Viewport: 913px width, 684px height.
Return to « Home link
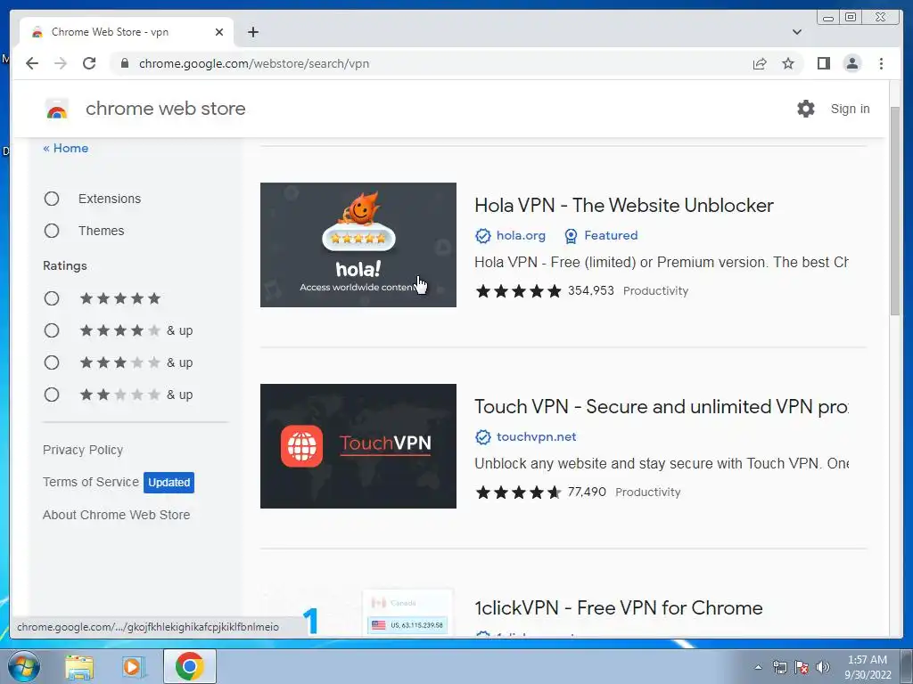click(x=66, y=149)
